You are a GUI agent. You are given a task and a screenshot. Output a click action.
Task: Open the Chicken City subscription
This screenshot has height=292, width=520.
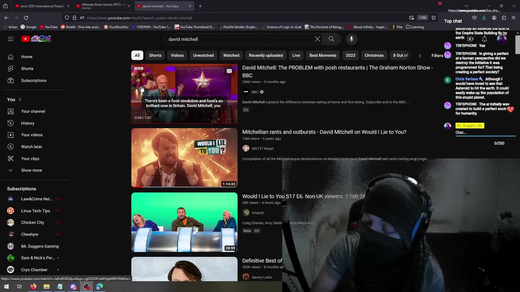pyautogui.click(x=34, y=223)
